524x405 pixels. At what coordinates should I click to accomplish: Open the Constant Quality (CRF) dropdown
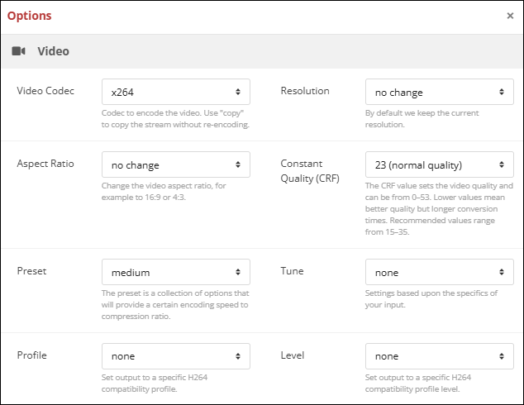(440, 164)
